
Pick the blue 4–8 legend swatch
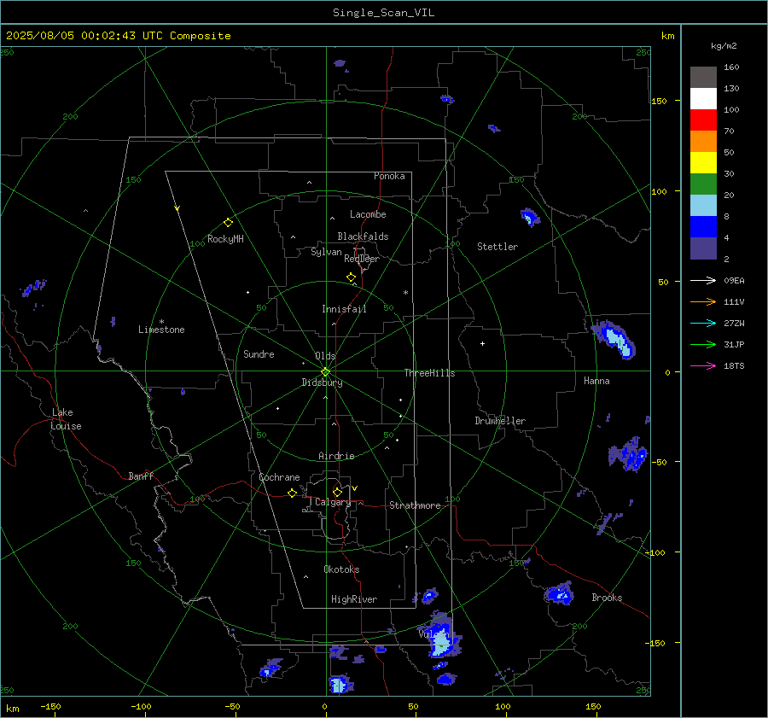click(x=703, y=226)
